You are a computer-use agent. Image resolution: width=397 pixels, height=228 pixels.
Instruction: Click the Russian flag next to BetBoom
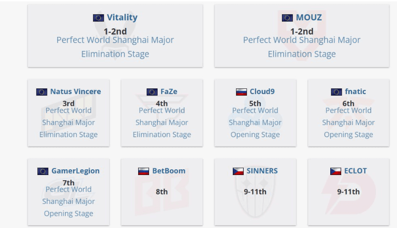pyautogui.click(x=143, y=171)
